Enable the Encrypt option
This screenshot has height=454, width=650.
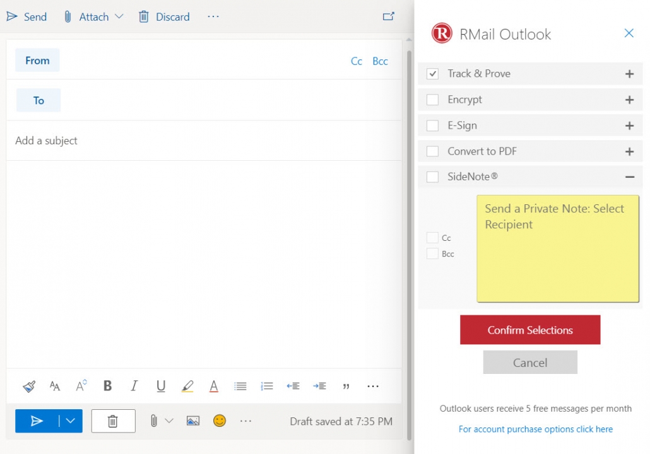432,99
